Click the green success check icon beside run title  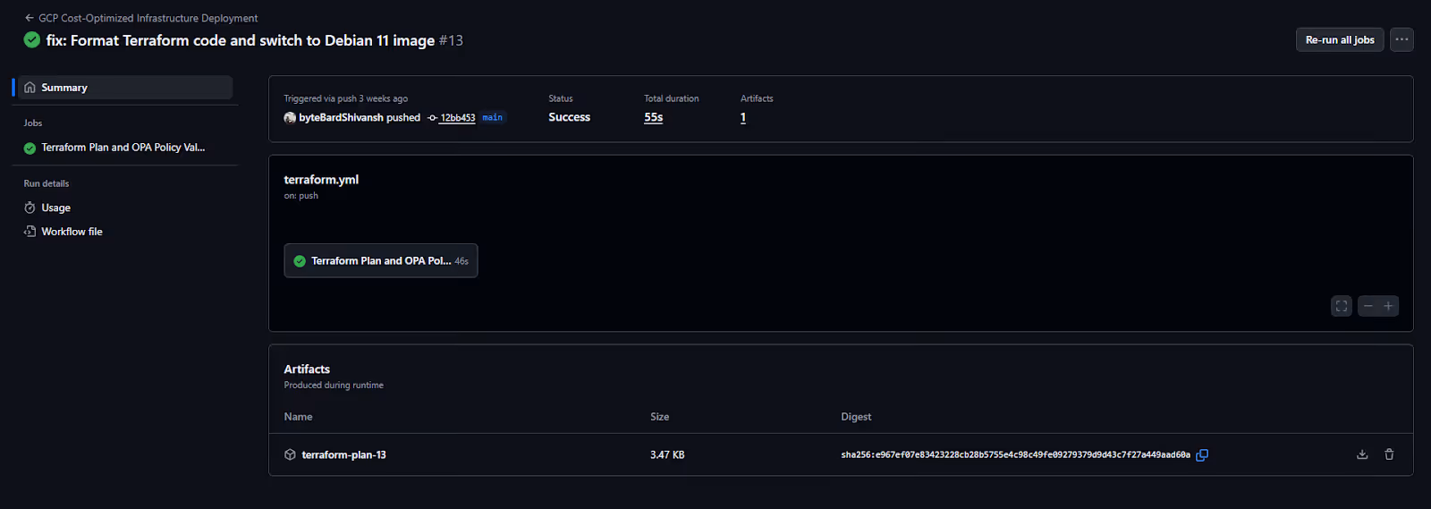point(32,40)
